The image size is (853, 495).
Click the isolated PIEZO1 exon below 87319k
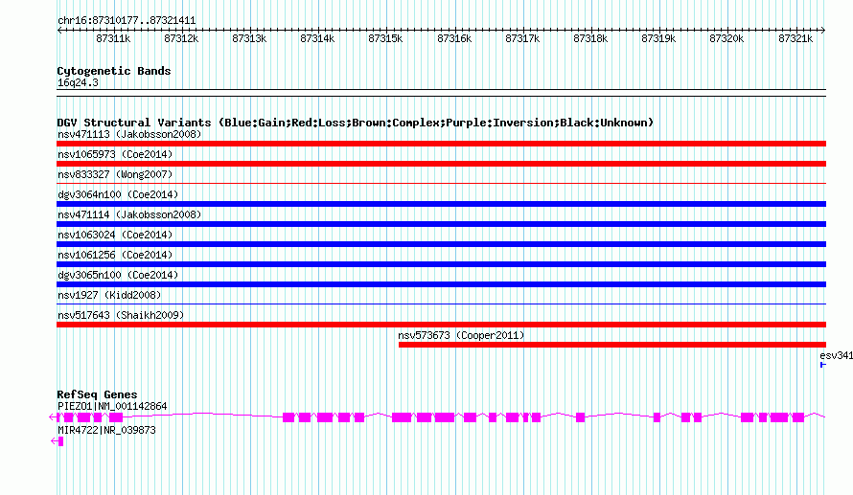tap(657, 417)
